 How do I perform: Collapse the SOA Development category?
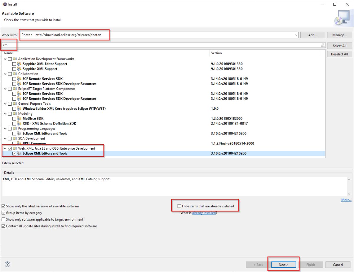[x=5, y=139]
